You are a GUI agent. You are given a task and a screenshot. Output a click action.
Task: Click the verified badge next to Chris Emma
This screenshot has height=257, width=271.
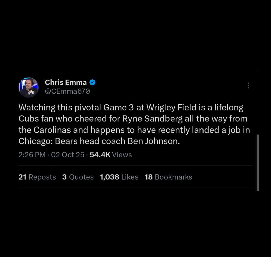(x=92, y=82)
